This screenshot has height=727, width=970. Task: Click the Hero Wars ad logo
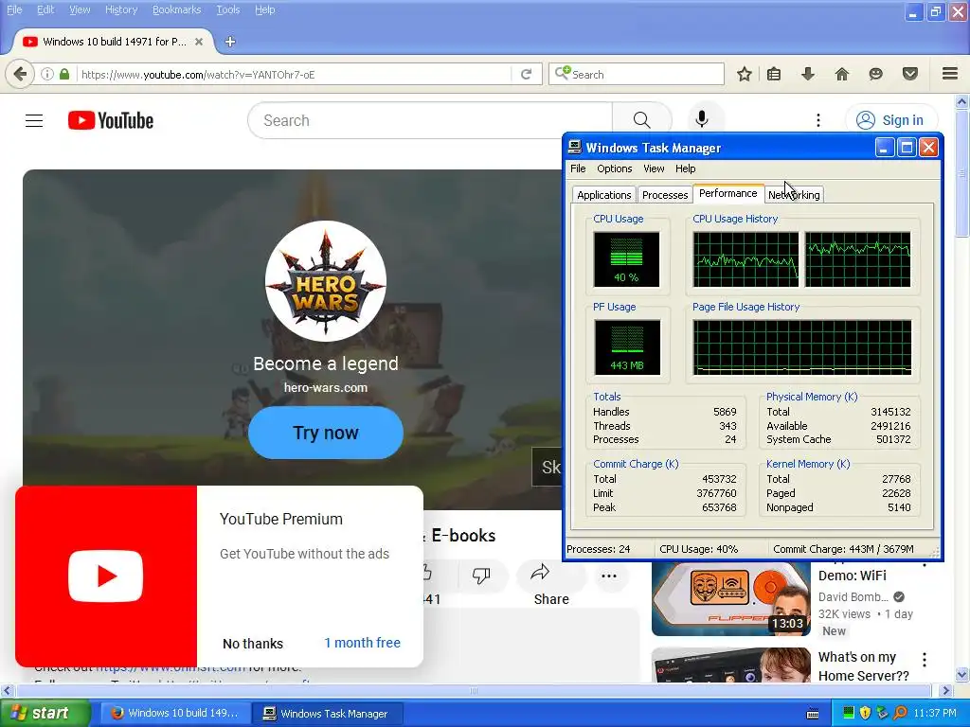[326, 281]
